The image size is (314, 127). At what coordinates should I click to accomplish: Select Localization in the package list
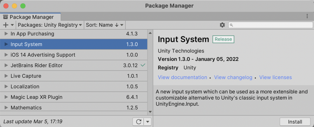click(x=25, y=87)
